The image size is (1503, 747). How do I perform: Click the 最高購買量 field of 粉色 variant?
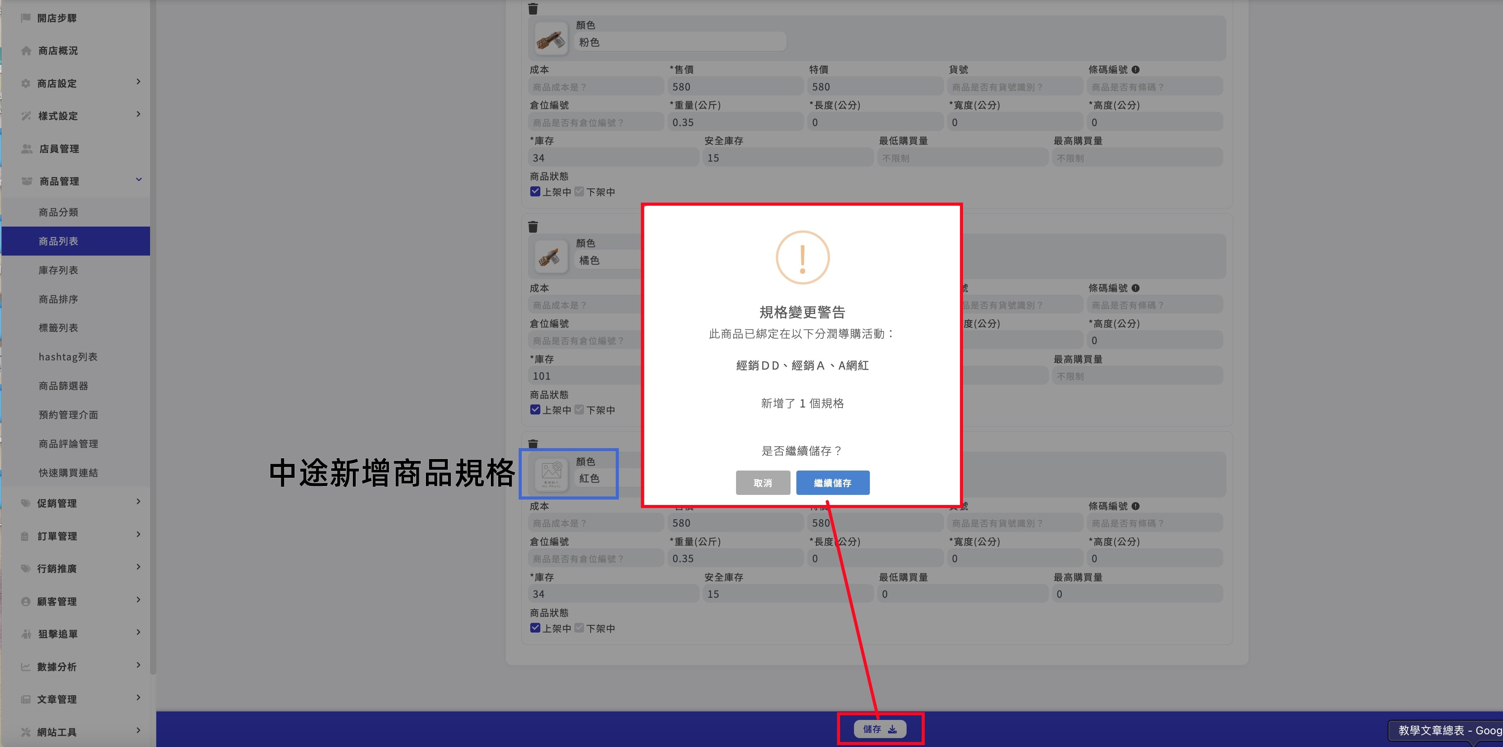tap(1137, 158)
